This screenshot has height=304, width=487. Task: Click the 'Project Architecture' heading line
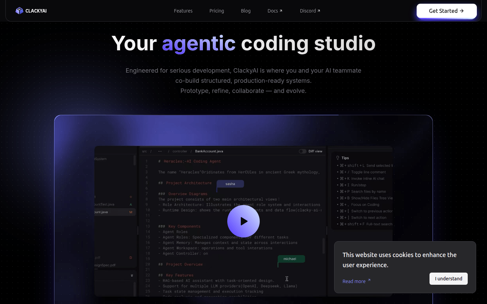click(185, 183)
